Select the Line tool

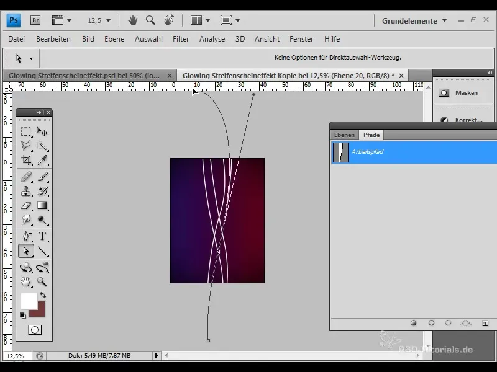42,251
